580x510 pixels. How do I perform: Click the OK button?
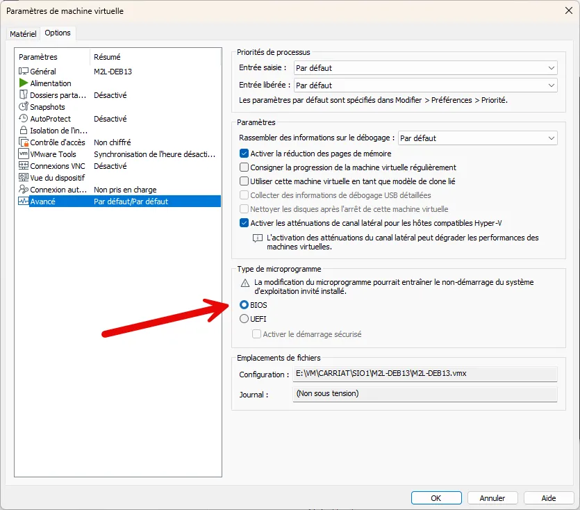[x=436, y=498]
